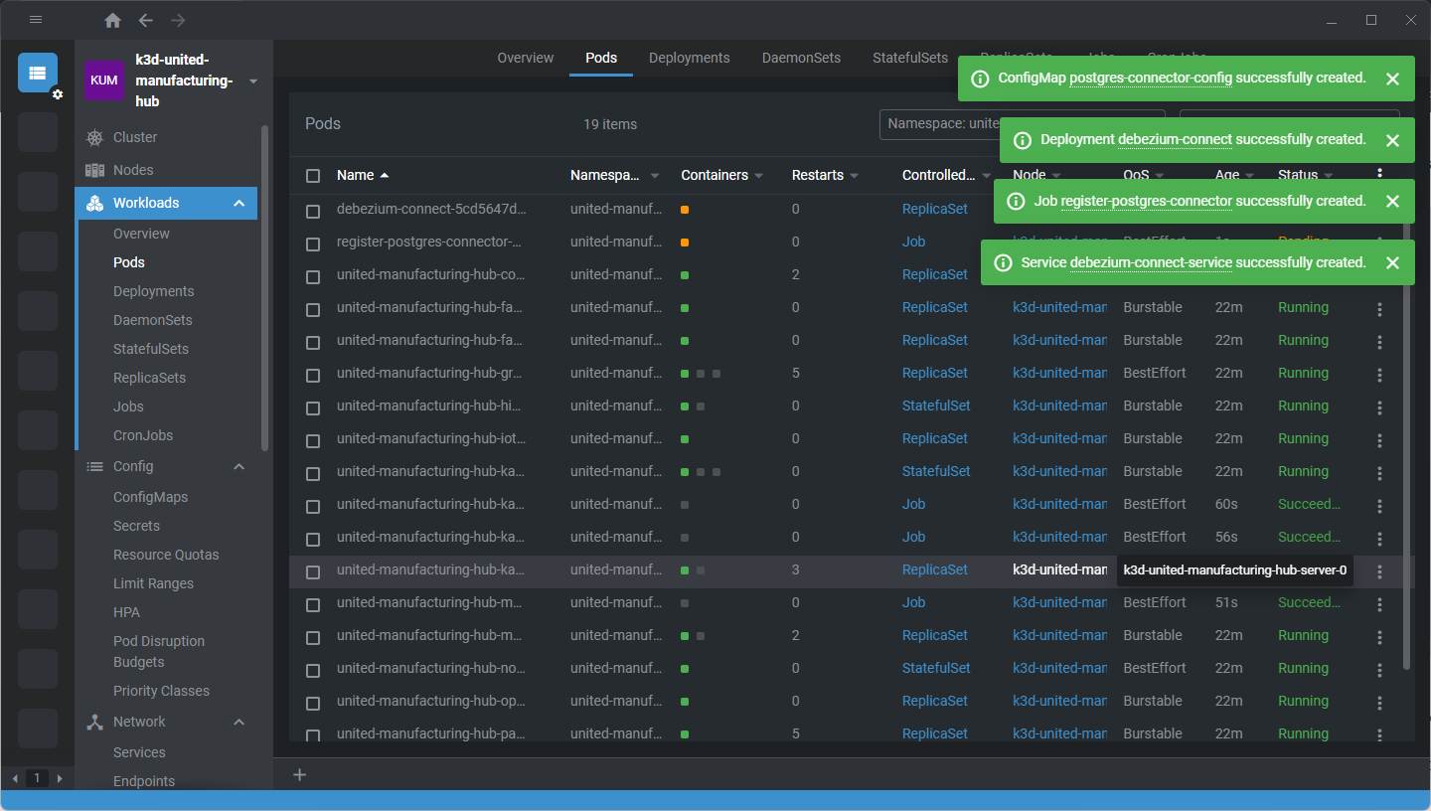Switch hotbar to next page arrow
This screenshot has width=1431, height=811.
(60, 778)
